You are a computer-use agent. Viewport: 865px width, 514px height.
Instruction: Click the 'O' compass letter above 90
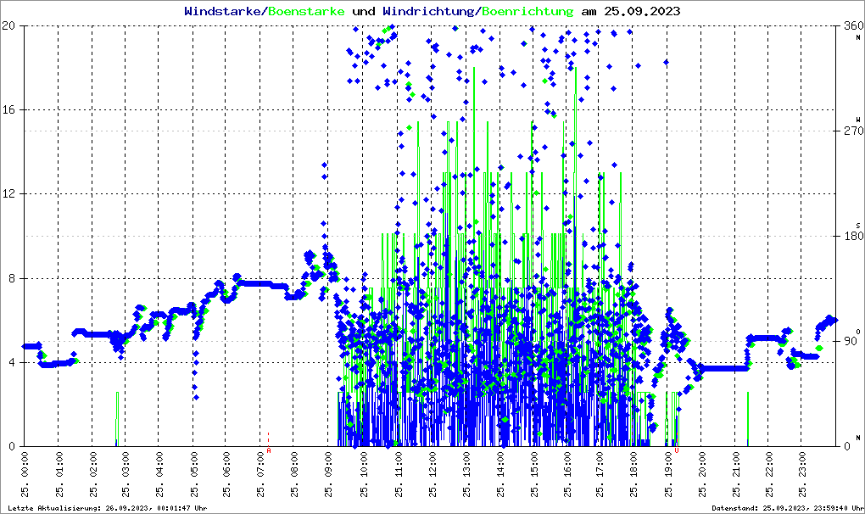click(858, 332)
